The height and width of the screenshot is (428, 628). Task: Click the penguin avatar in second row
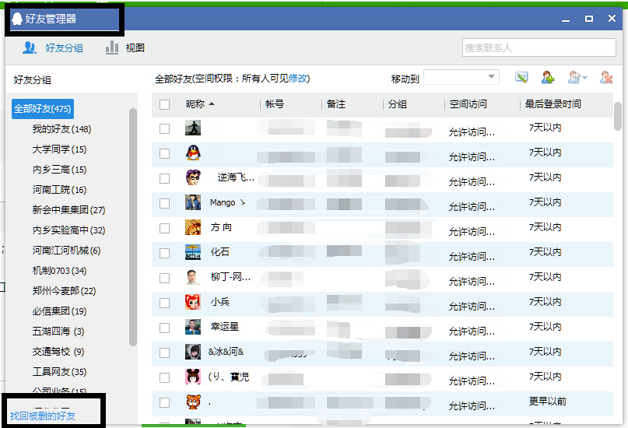pyautogui.click(x=193, y=153)
